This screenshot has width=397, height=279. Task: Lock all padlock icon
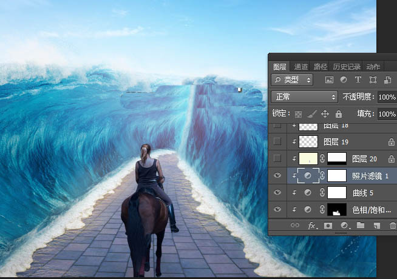[339, 114]
